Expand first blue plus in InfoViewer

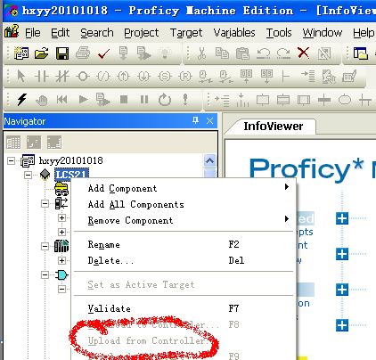click(342, 218)
